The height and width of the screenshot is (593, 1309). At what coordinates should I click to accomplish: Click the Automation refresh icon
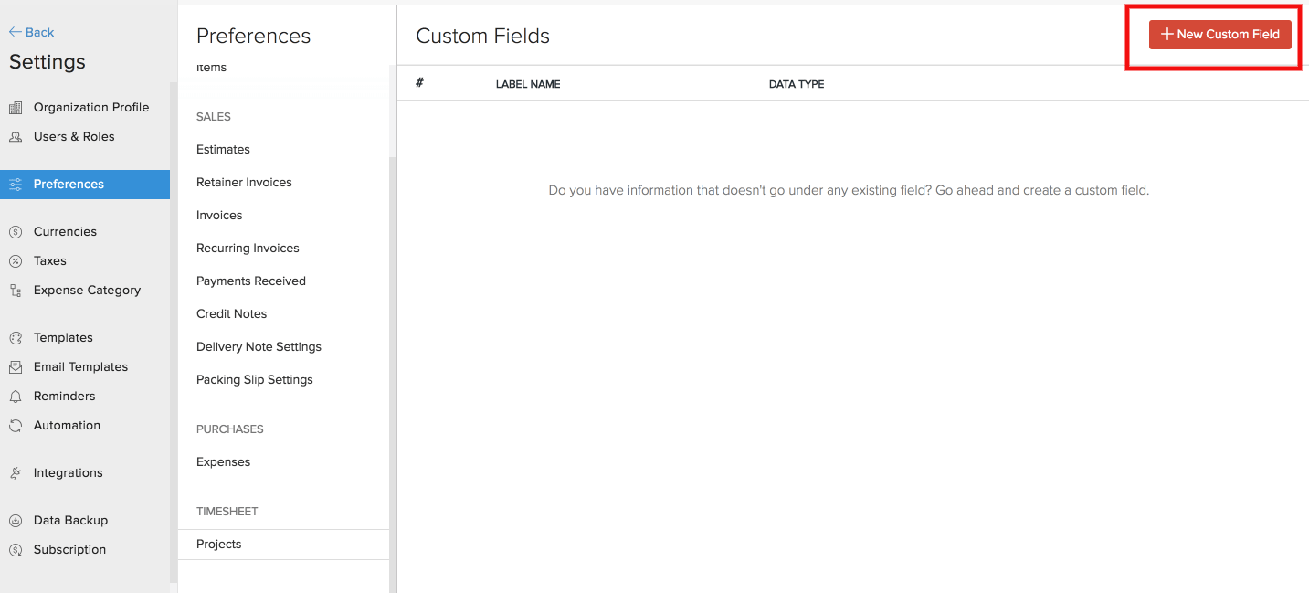[16, 426]
